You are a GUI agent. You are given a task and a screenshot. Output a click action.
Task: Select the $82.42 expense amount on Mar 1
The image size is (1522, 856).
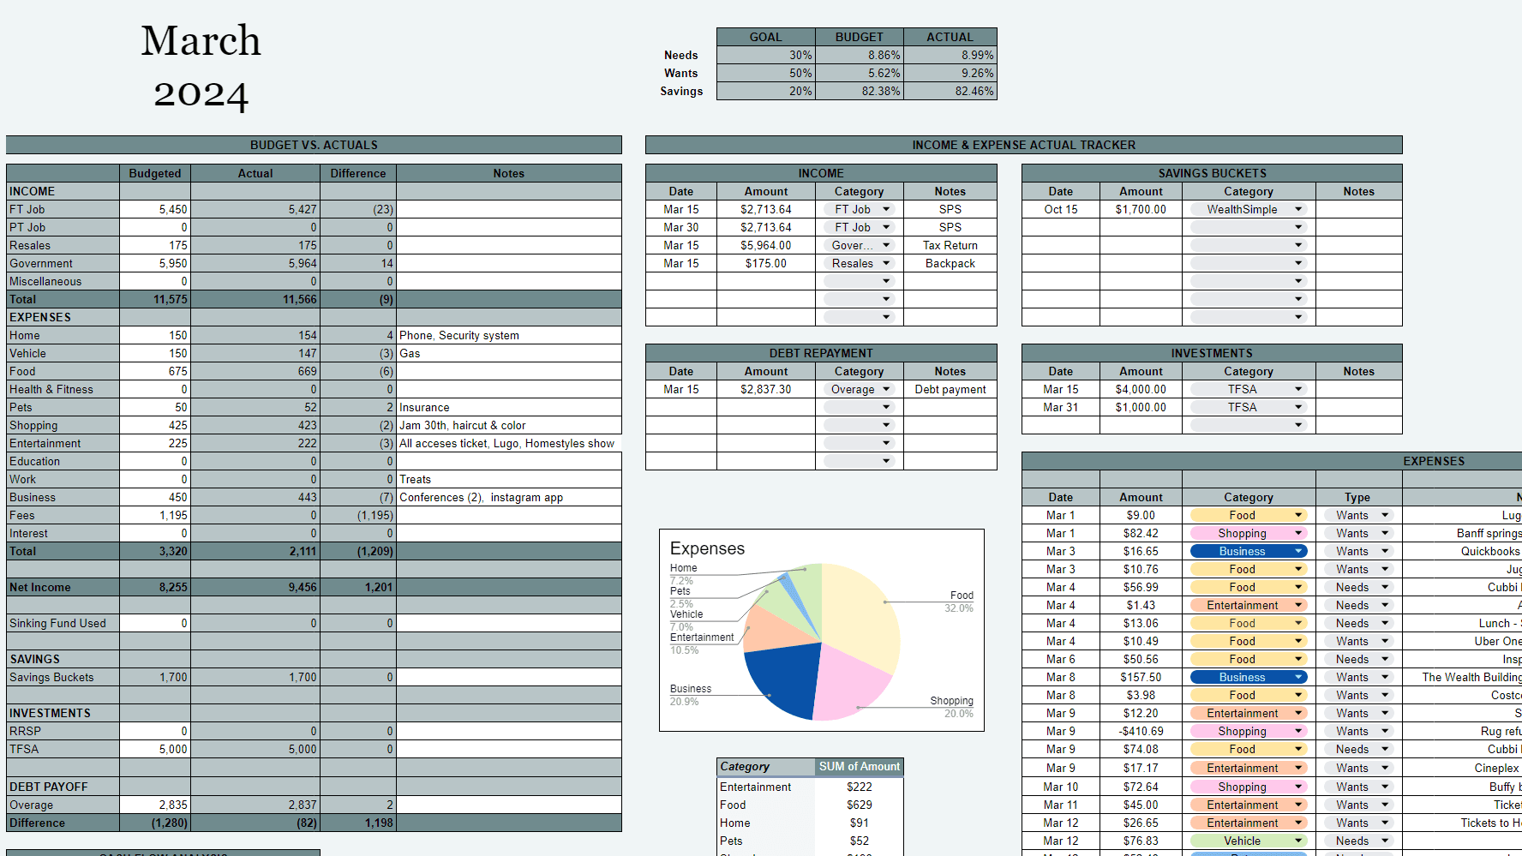[1141, 533]
